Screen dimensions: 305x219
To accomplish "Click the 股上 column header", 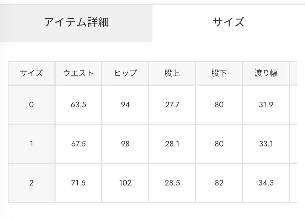I will coord(172,73).
